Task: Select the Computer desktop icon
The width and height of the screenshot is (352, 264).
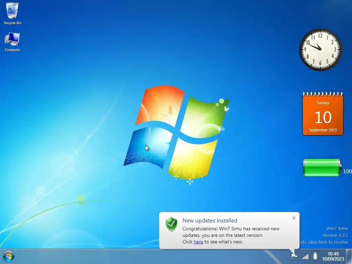Action: click(x=13, y=42)
